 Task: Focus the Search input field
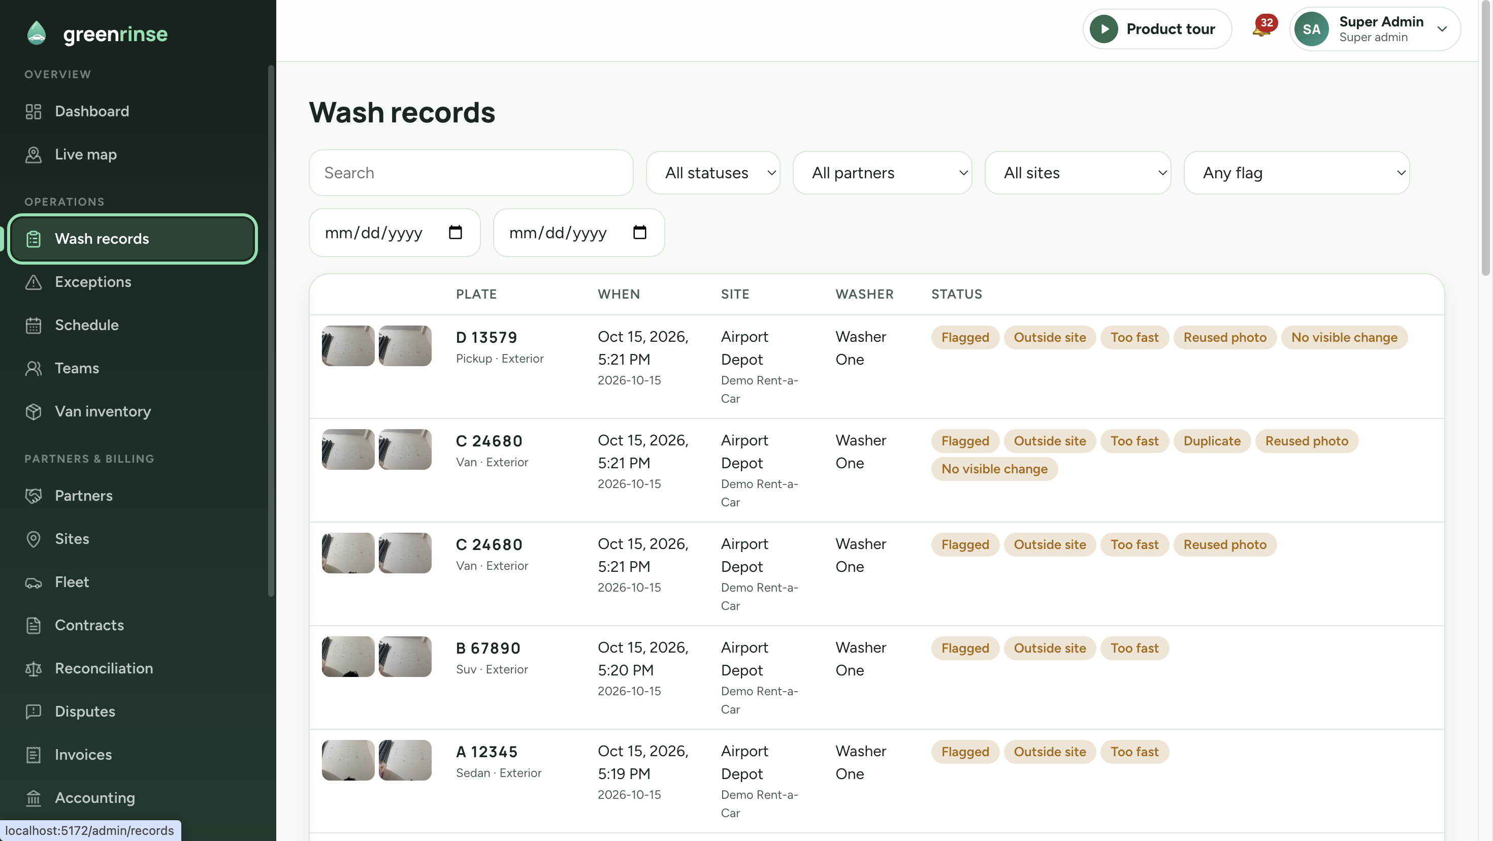click(x=471, y=173)
